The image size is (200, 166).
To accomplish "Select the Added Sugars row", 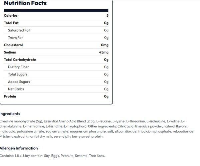I will [56, 82].
